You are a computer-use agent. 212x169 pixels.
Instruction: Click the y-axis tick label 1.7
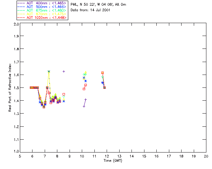coord(16,62)
